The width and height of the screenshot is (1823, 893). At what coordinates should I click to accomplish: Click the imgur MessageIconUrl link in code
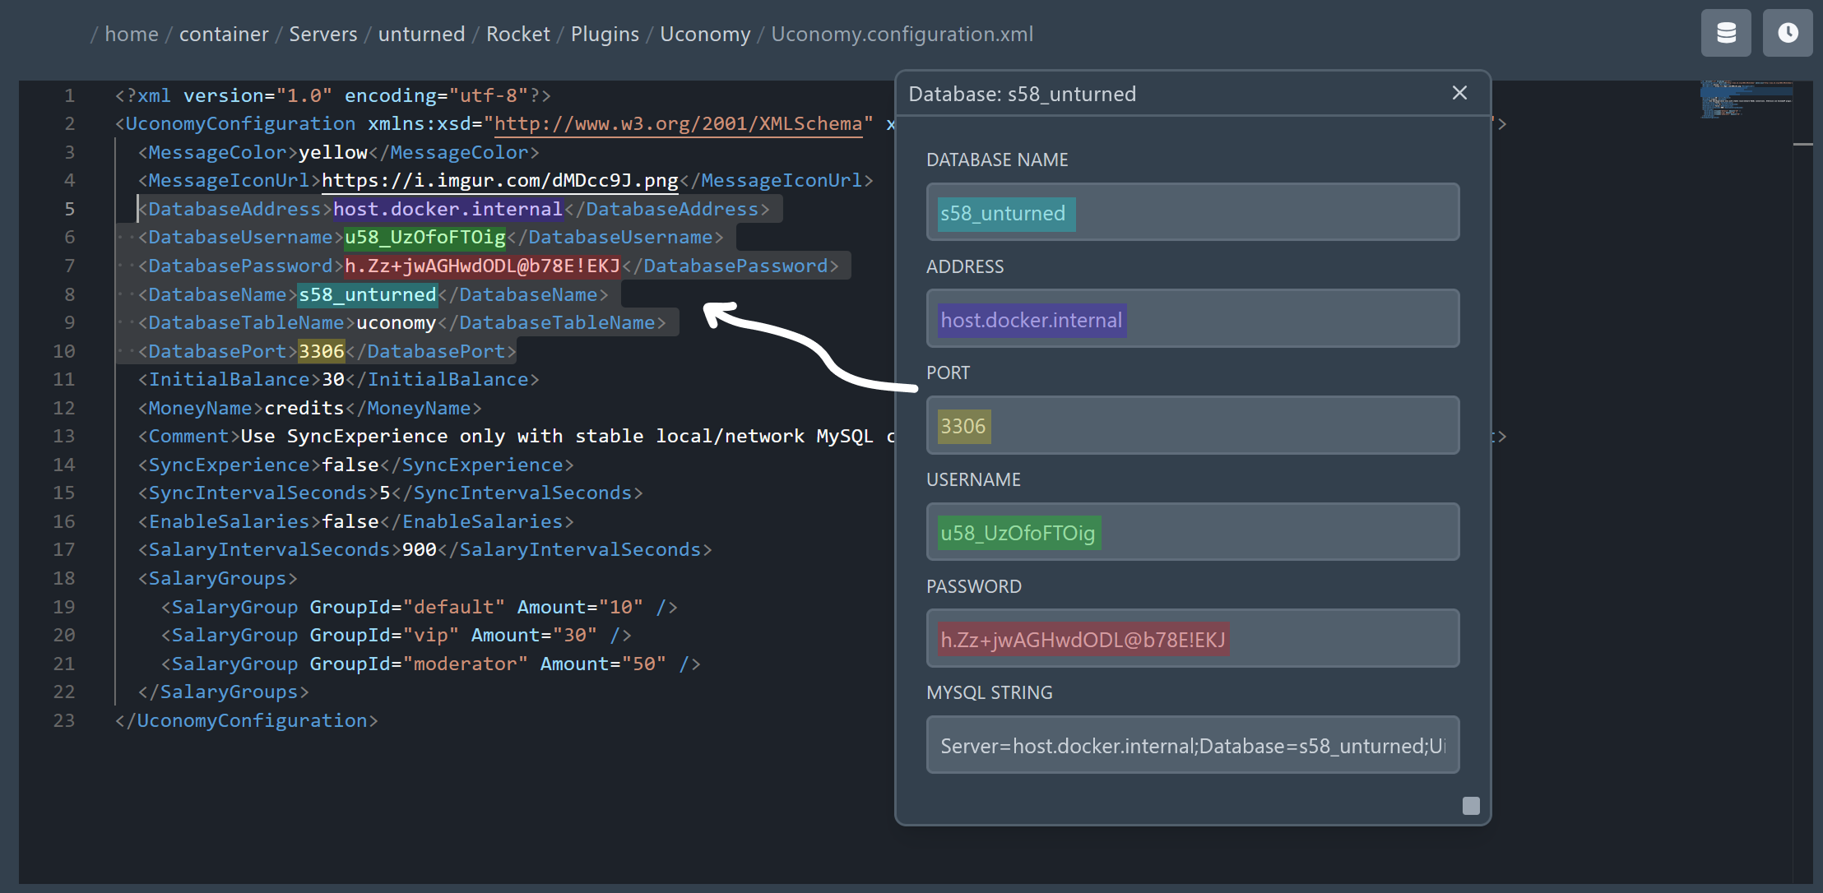click(499, 180)
